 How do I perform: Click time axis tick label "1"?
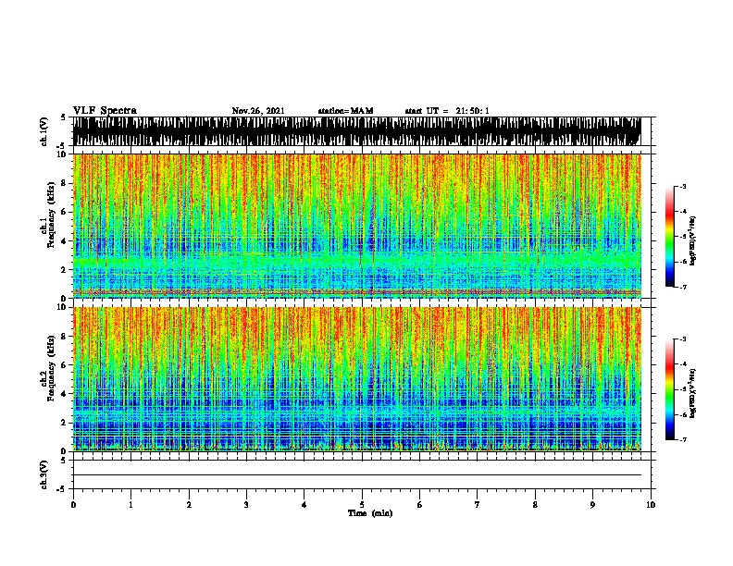[131, 505]
